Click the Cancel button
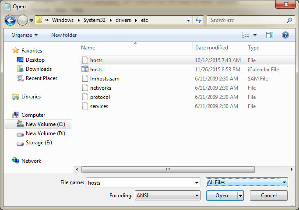The width and height of the screenshot is (299, 210). point(269,196)
